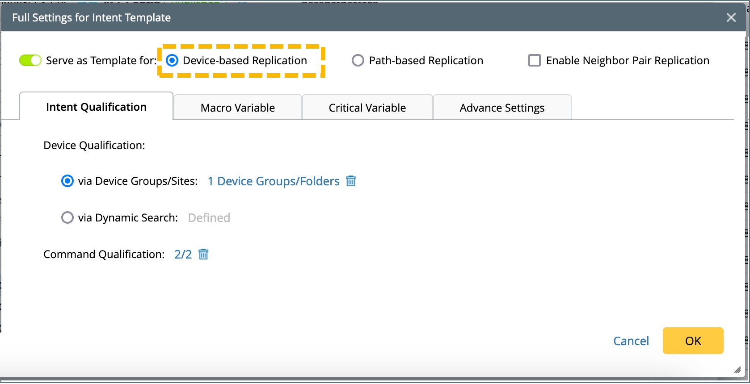Screen dimensions: 750x384
Task: Delete device groups with trash icon
Action: pos(351,181)
